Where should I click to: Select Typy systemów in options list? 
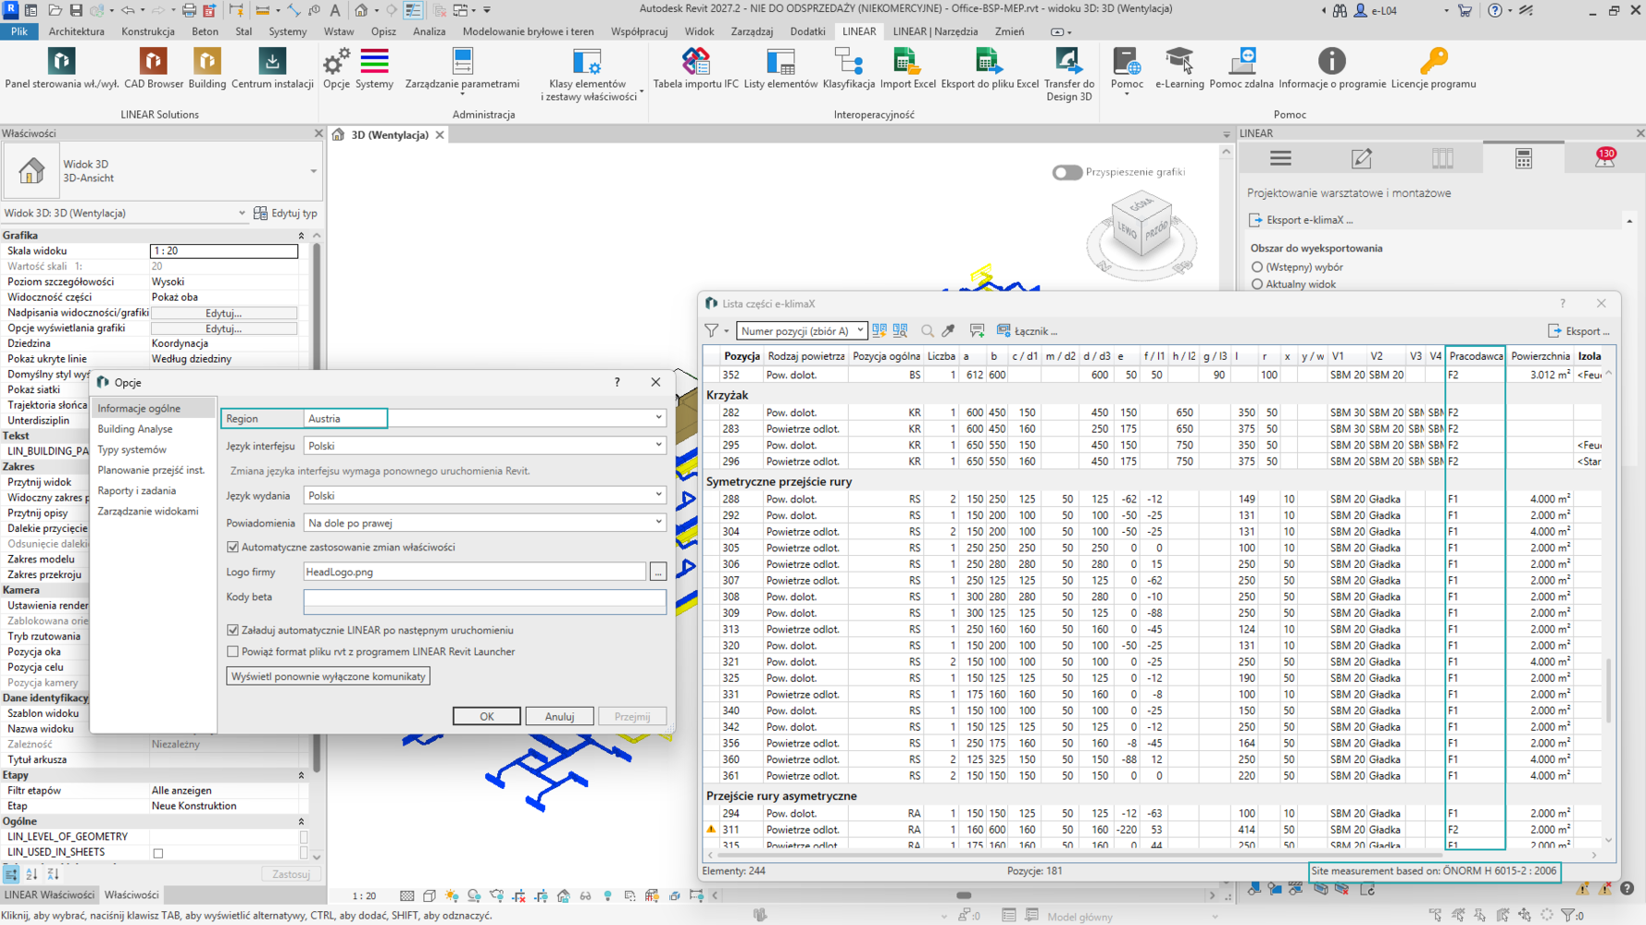(132, 450)
